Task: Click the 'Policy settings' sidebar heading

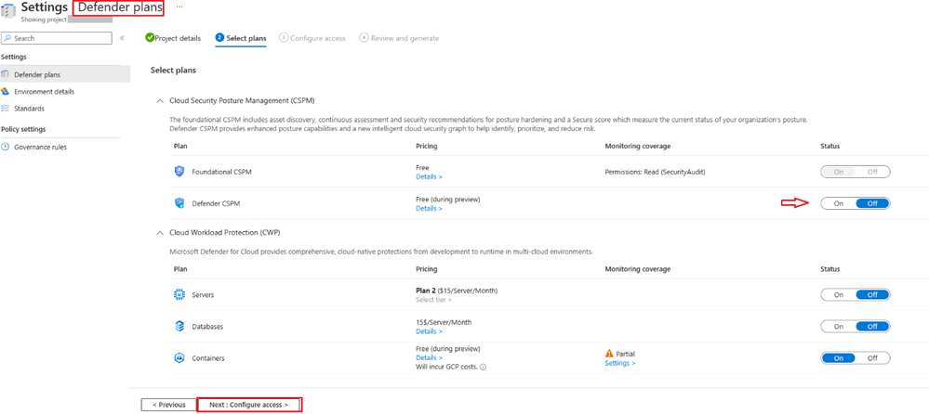Action: (23, 129)
